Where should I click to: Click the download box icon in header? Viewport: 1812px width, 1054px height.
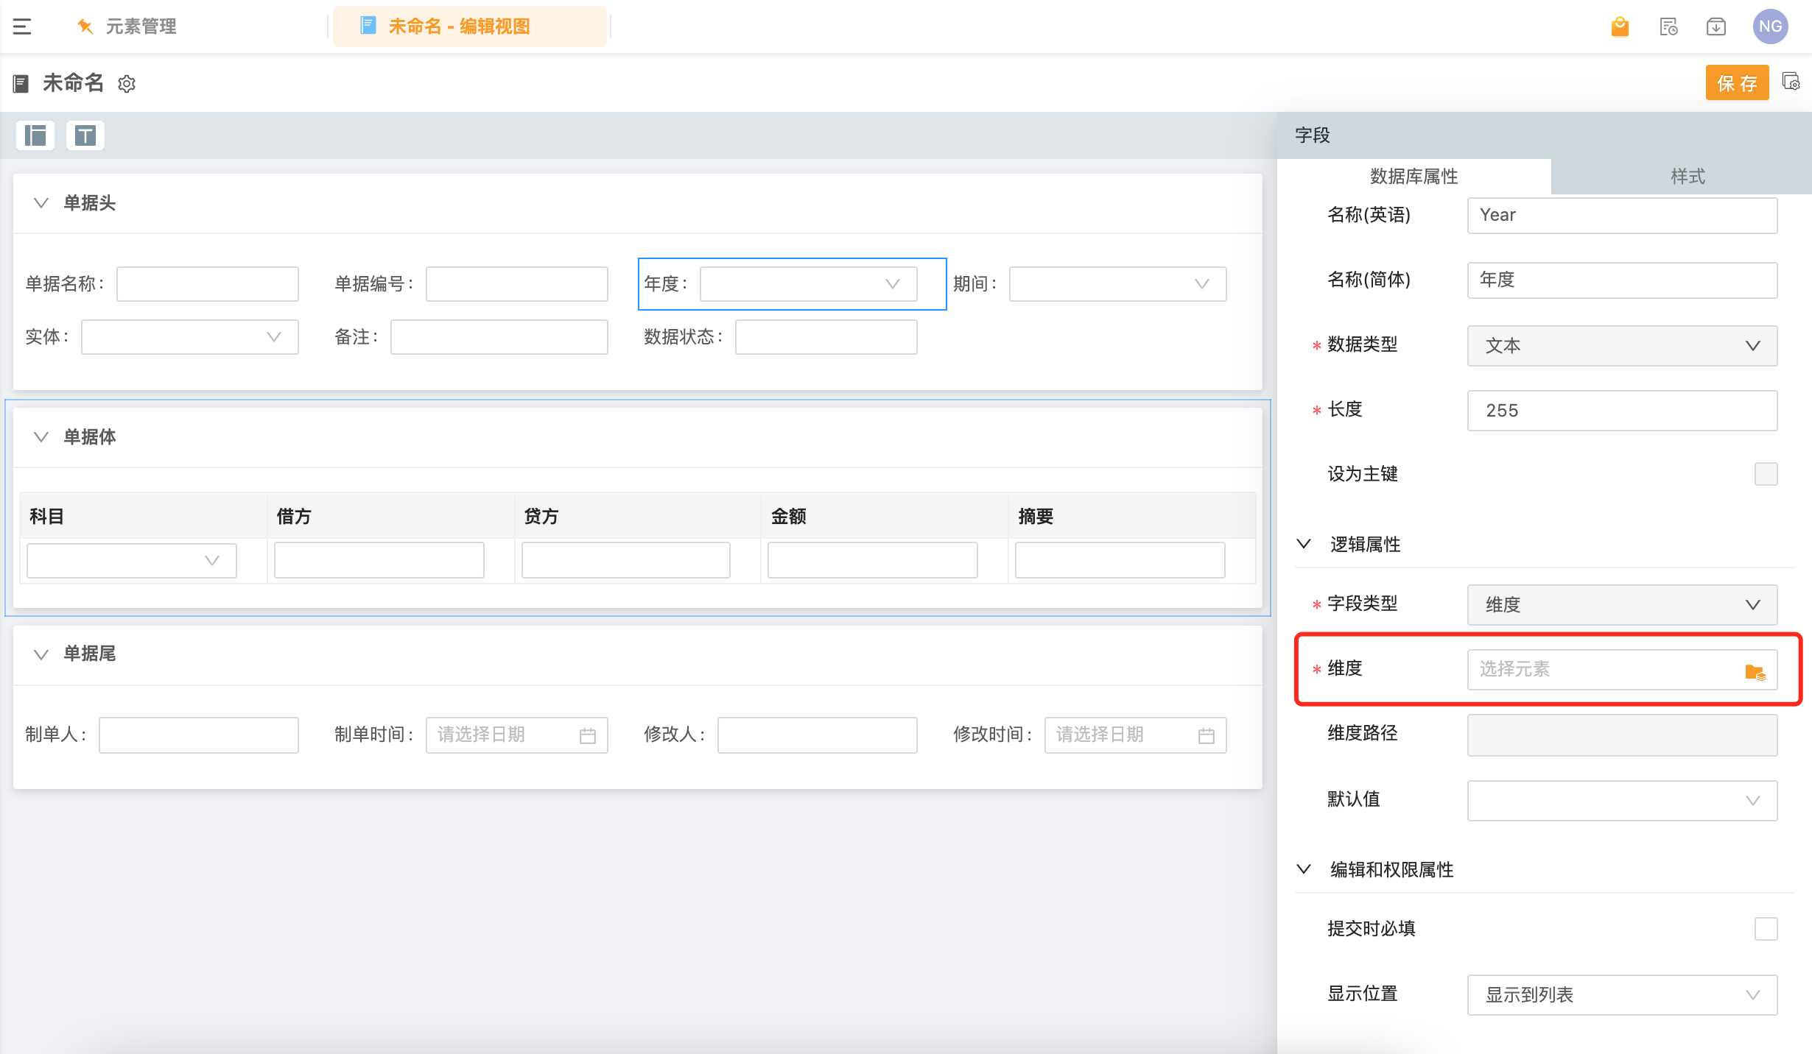point(1716,26)
